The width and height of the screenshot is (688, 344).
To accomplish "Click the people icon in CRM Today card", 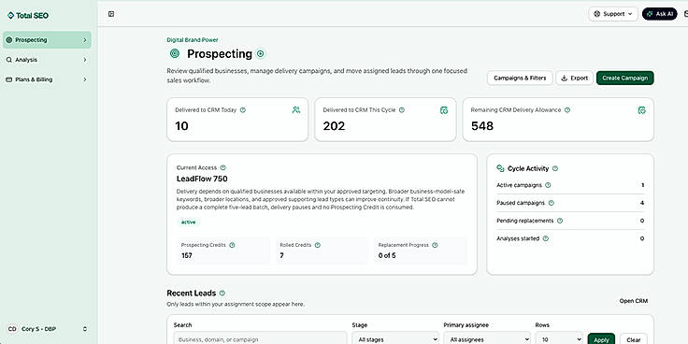I will click(296, 110).
